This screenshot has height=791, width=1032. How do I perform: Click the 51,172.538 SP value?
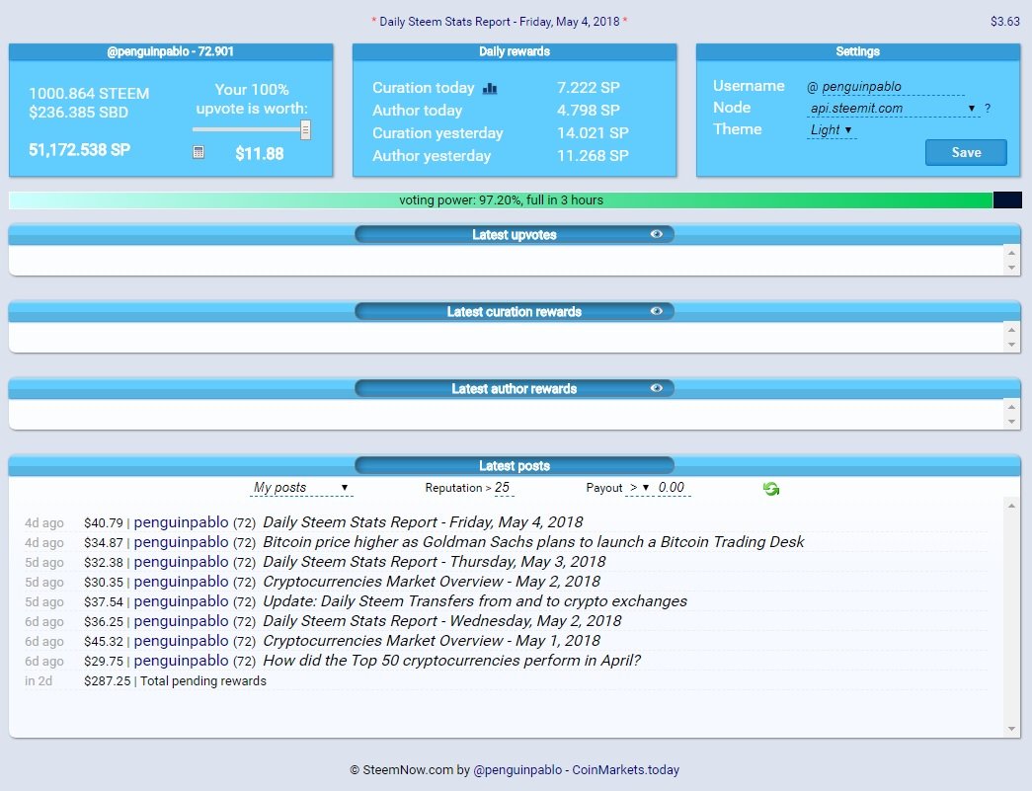click(x=79, y=150)
